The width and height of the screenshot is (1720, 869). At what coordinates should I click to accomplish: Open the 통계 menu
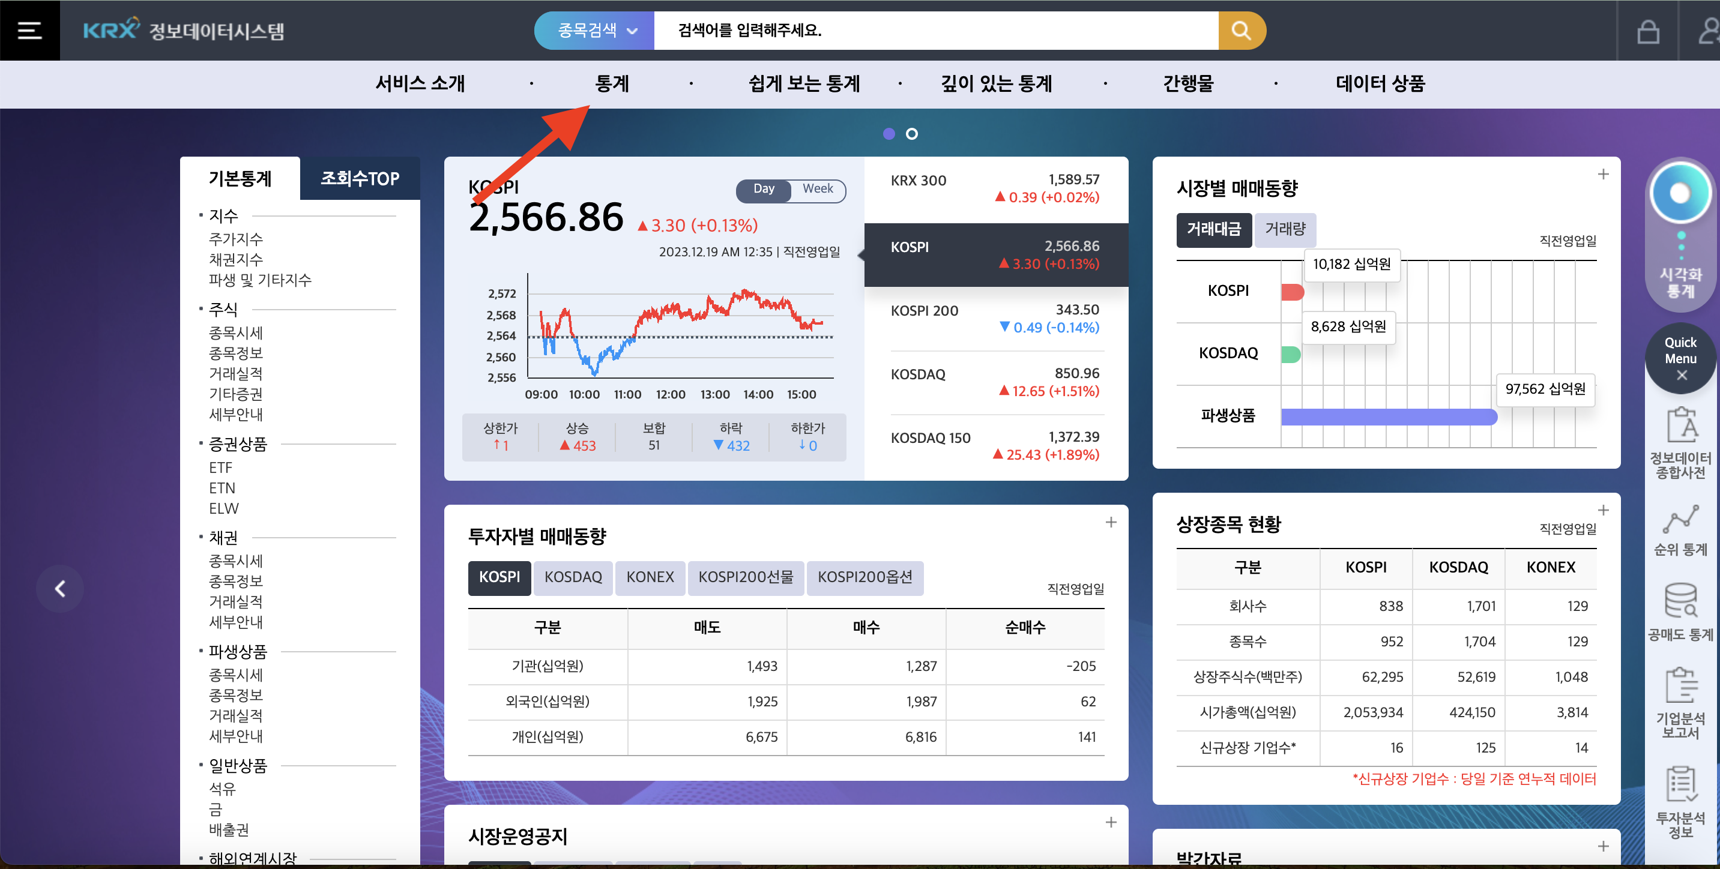tap(612, 83)
